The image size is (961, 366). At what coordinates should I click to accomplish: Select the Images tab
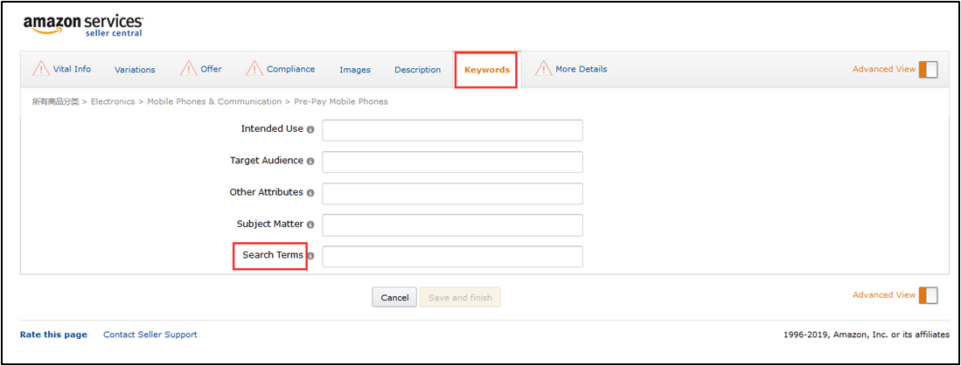coord(355,70)
